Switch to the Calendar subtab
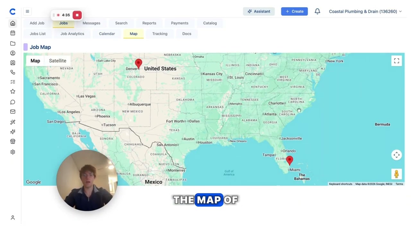Image resolution: width=411 pixels, height=231 pixels. (x=107, y=34)
